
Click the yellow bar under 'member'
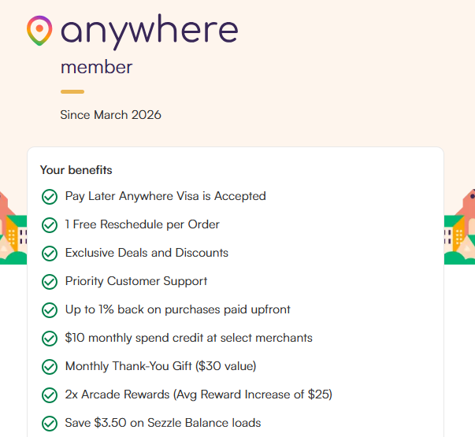click(72, 91)
